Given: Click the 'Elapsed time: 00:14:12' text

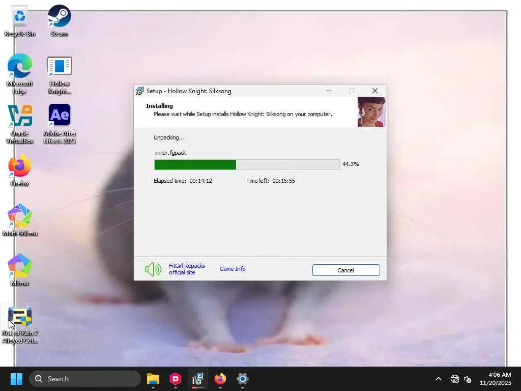Looking at the screenshot, I should click(x=183, y=181).
